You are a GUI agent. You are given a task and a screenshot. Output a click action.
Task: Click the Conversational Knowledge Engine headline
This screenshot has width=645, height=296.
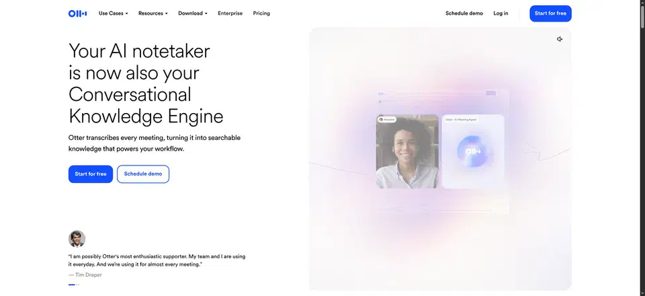(x=146, y=83)
